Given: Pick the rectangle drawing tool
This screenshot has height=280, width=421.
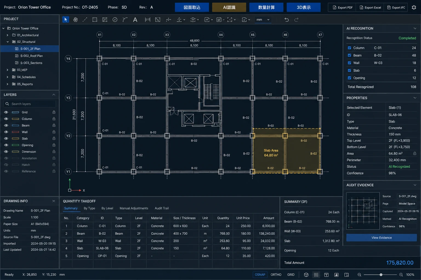Looking at the screenshot, I should [x=95, y=19].
